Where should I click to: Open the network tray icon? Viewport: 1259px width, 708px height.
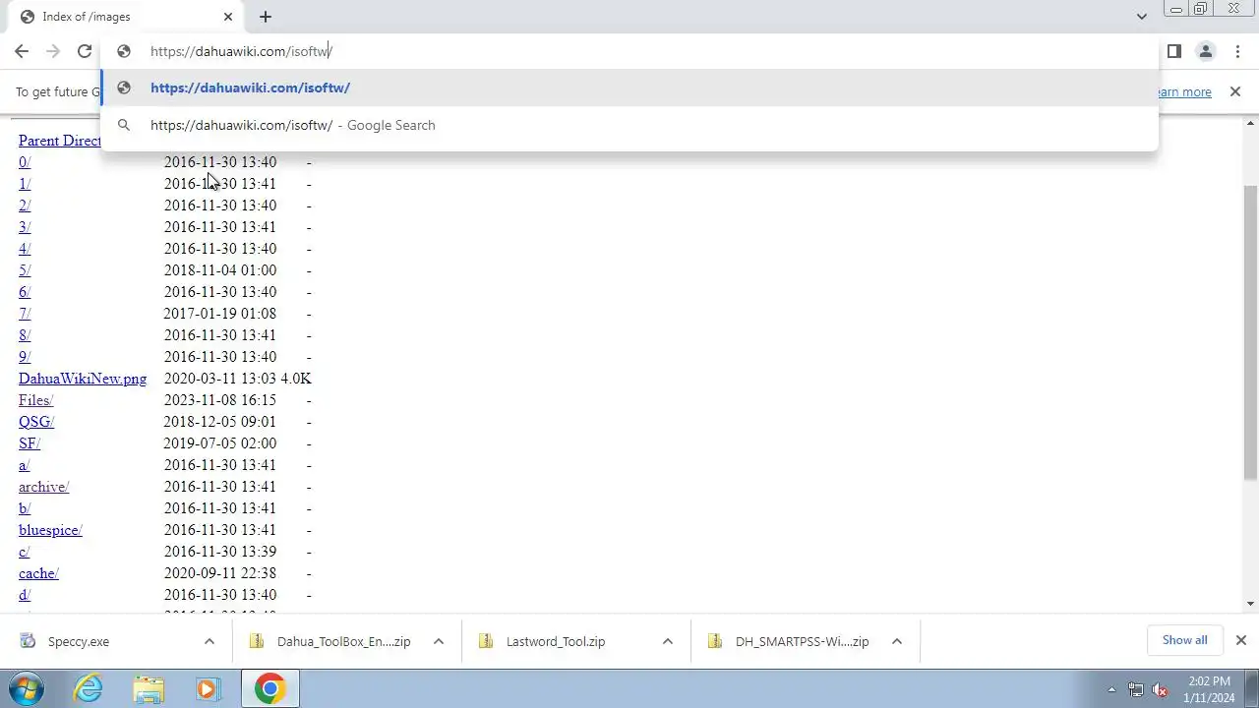[1136, 689]
